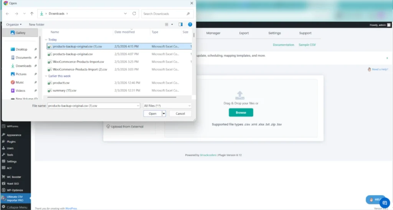This screenshot has width=393, height=210.
Task: Collapse the Today file group
Action: point(46,39)
